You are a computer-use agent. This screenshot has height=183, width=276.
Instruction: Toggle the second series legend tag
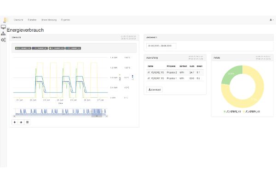coord(40,48)
